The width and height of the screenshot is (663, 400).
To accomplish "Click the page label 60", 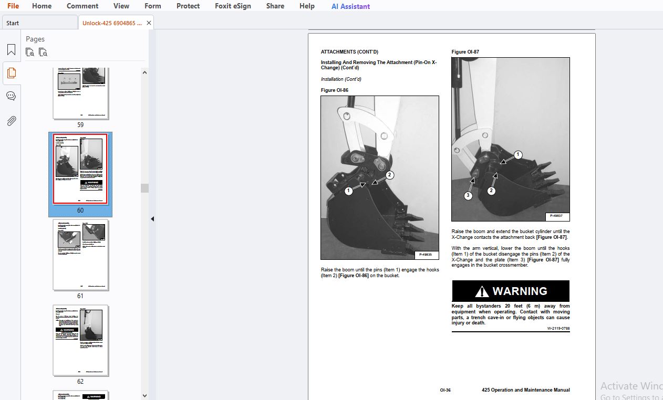I will tap(80, 210).
